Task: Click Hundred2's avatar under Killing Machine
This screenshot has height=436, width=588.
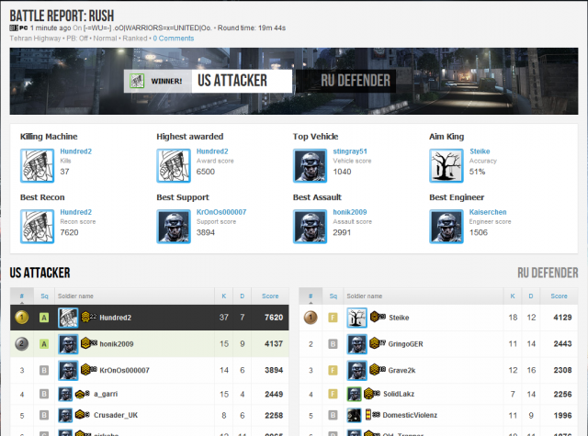Action: (x=38, y=165)
